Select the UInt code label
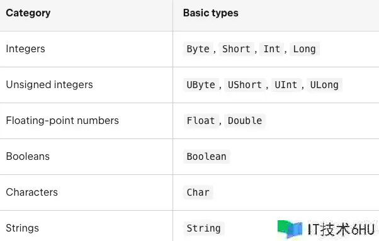Screen dimensions: 379x241 pos(286,85)
